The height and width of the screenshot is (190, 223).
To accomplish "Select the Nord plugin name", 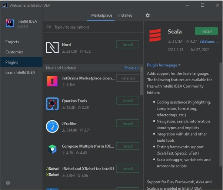I will coord(66,45).
